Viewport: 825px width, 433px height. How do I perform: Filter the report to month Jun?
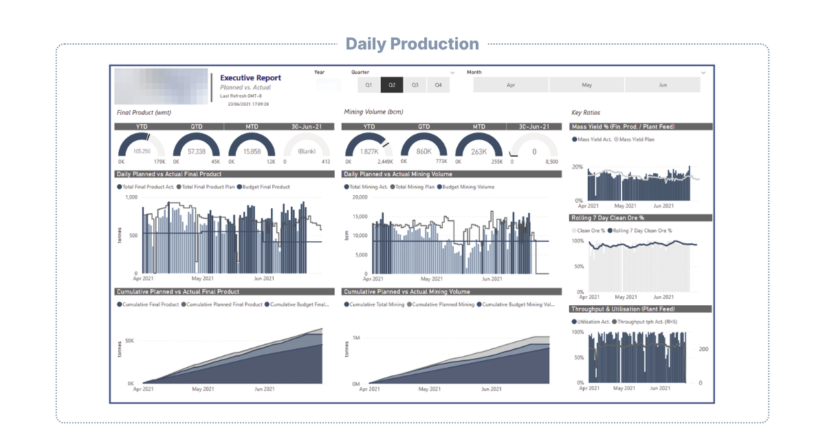(663, 85)
